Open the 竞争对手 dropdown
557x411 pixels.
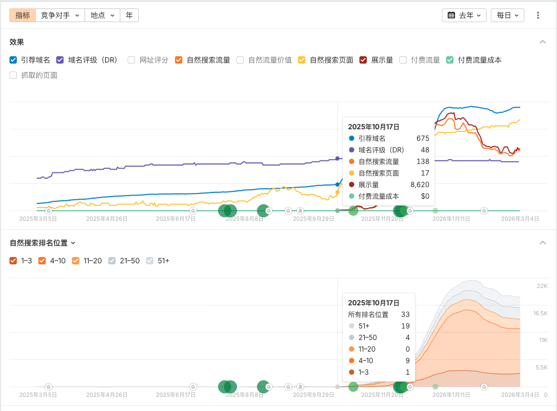[60, 15]
